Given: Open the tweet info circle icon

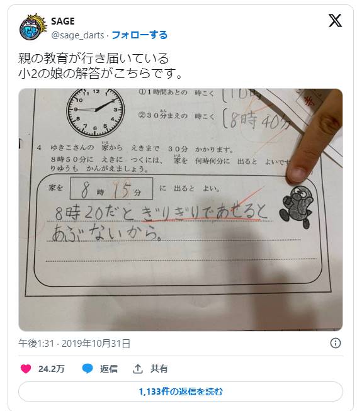Looking at the screenshot, I should (x=335, y=343).
